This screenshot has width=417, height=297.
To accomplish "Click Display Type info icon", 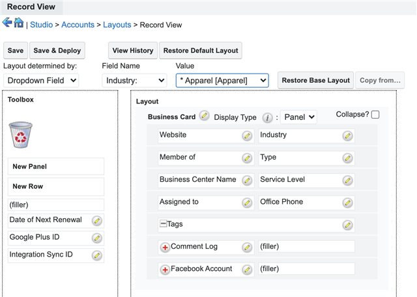I will coord(267,118).
